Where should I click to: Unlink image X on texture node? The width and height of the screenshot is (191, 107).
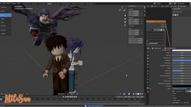pyautogui.click(x=164, y=30)
